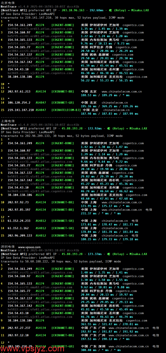Click the hop IP 202.97.12.10
166x353 pixels.
coord(18,335)
